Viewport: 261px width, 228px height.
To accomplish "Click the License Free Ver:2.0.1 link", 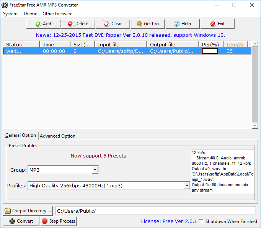I will point(169,221).
